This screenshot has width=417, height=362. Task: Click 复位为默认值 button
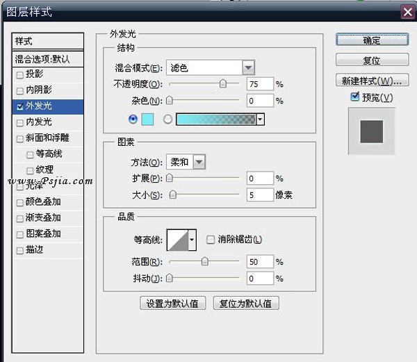pyautogui.click(x=246, y=303)
